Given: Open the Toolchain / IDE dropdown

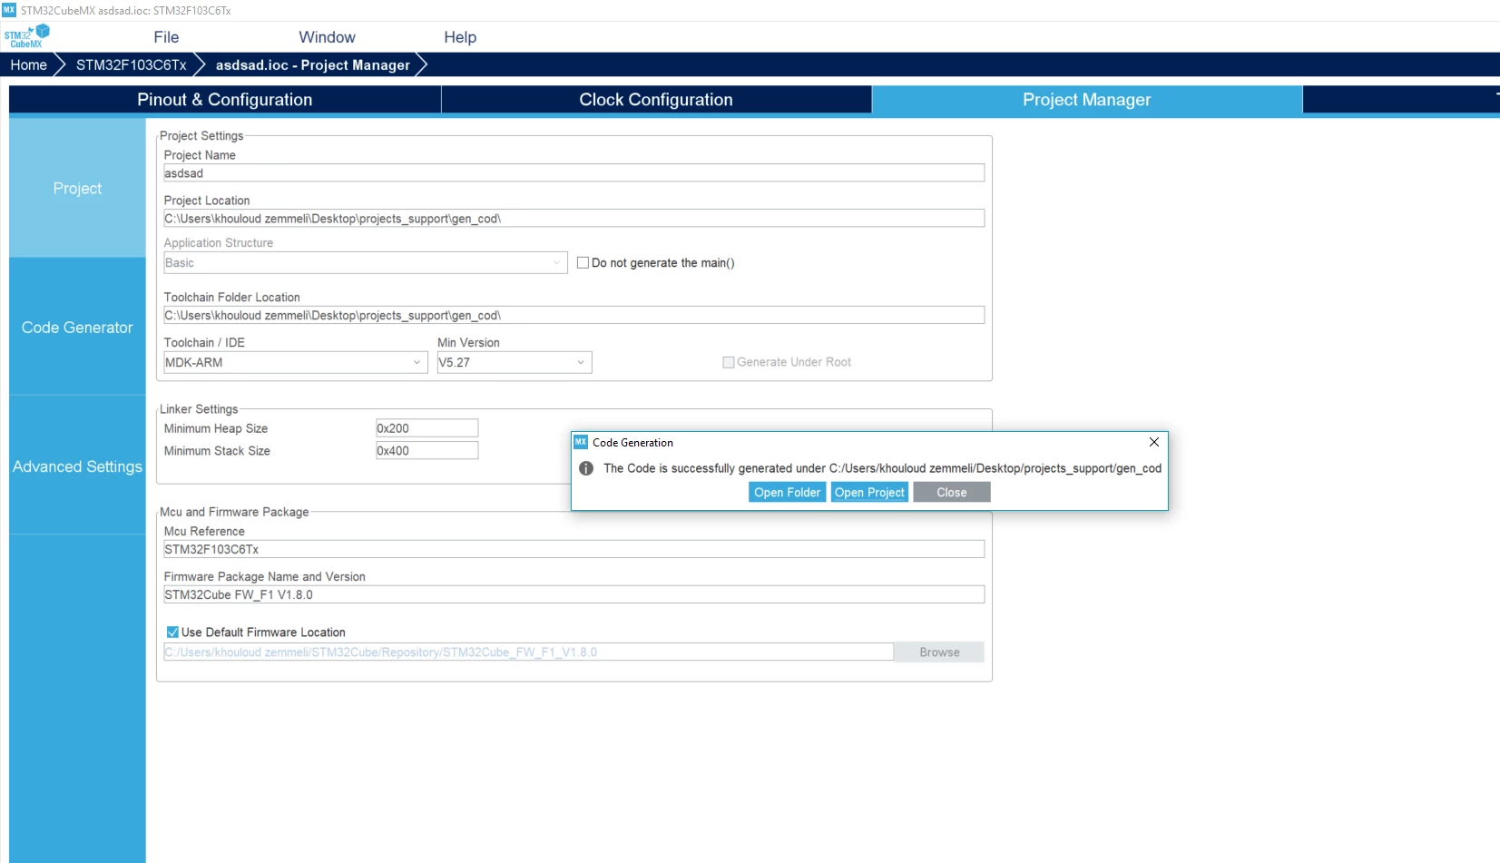Looking at the screenshot, I should pyautogui.click(x=295, y=362).
